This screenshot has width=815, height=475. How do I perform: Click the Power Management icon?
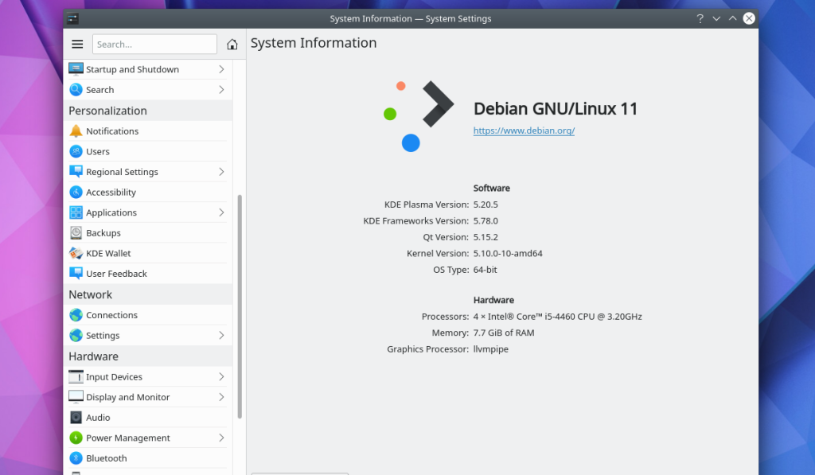pos(76,438)
